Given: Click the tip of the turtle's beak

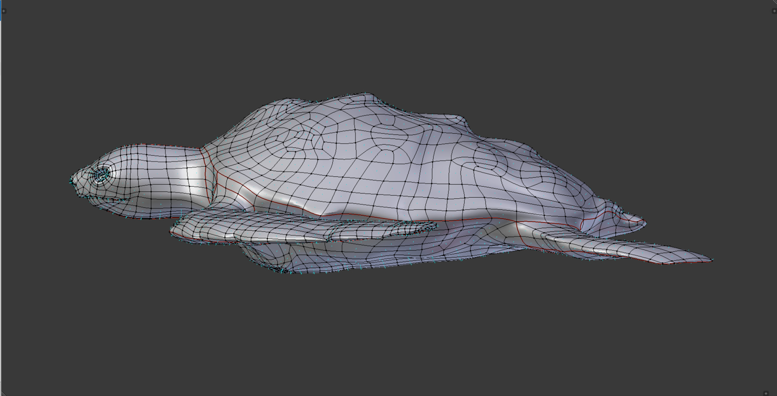Looking at the screenshot, I should (x=72, y=181).
